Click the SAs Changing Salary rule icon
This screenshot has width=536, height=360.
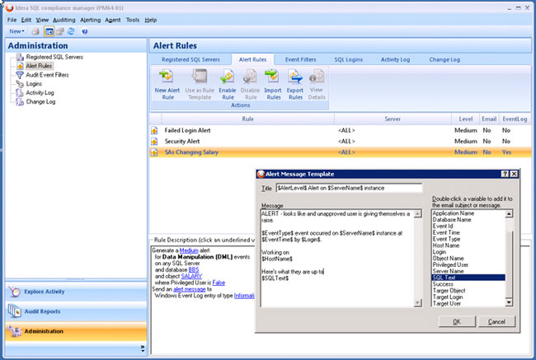154,152
